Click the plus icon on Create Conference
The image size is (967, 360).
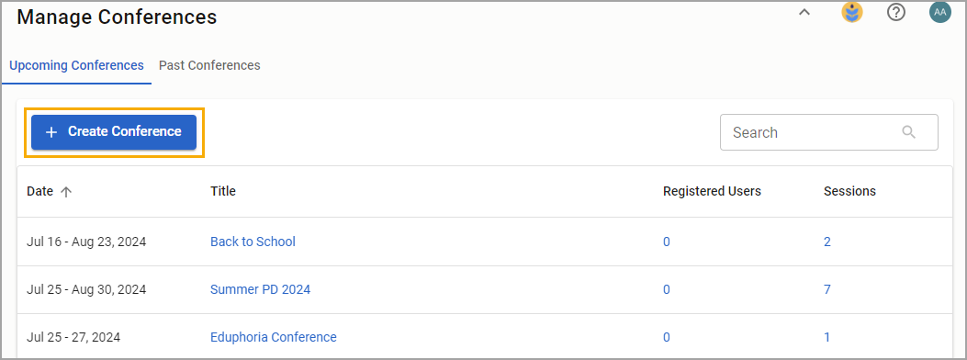(51, 132)
